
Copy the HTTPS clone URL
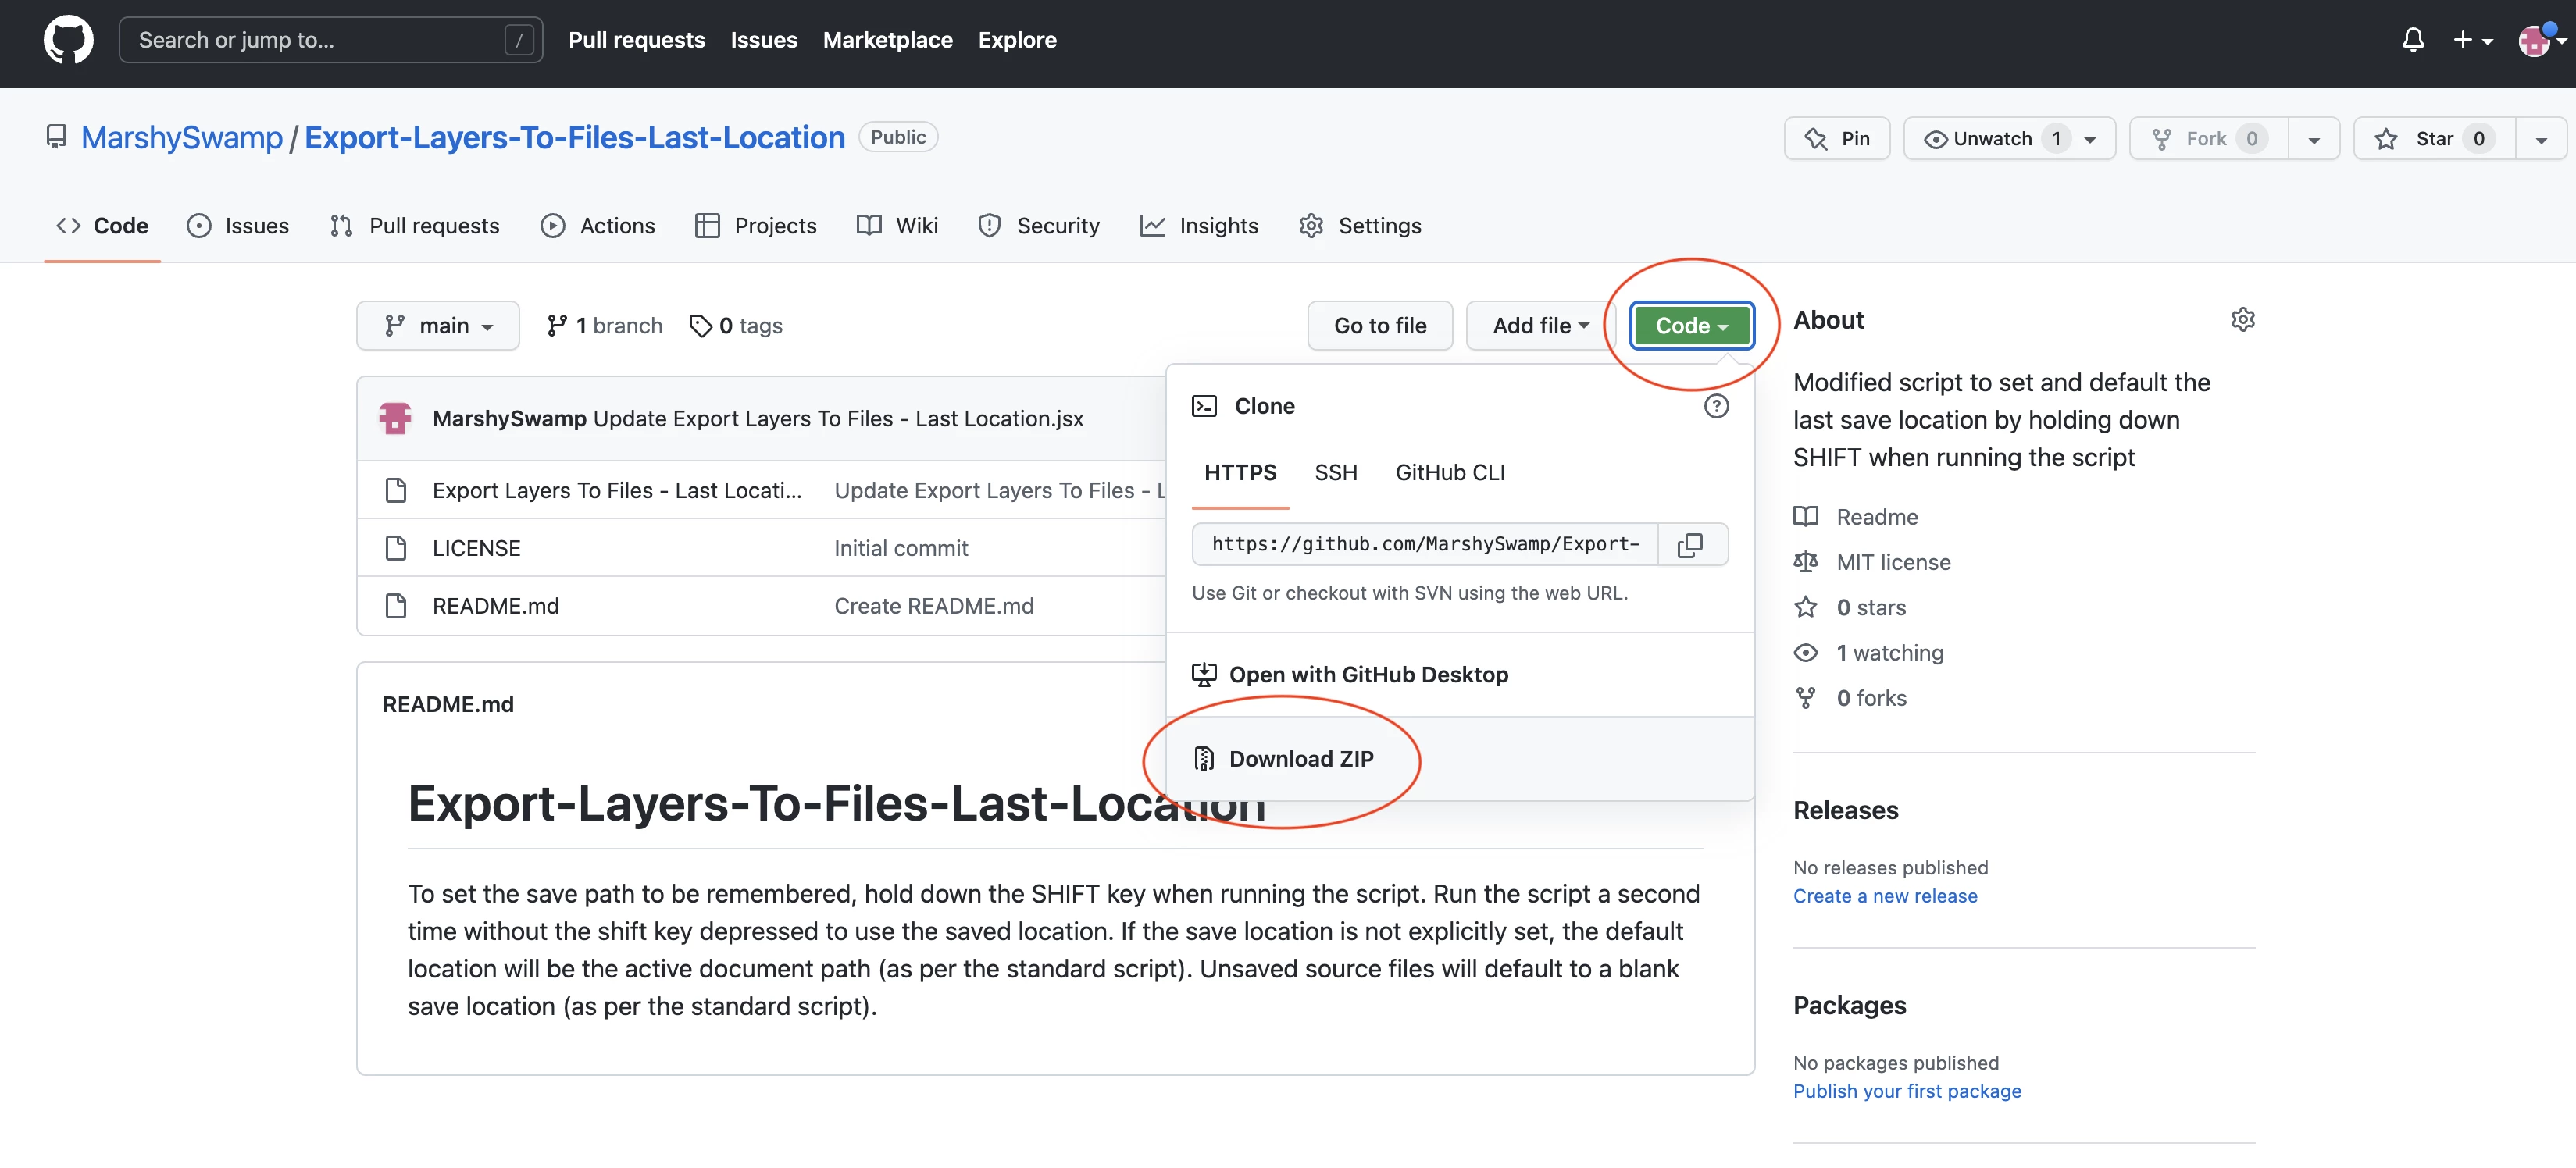(x=1690, y=545)
